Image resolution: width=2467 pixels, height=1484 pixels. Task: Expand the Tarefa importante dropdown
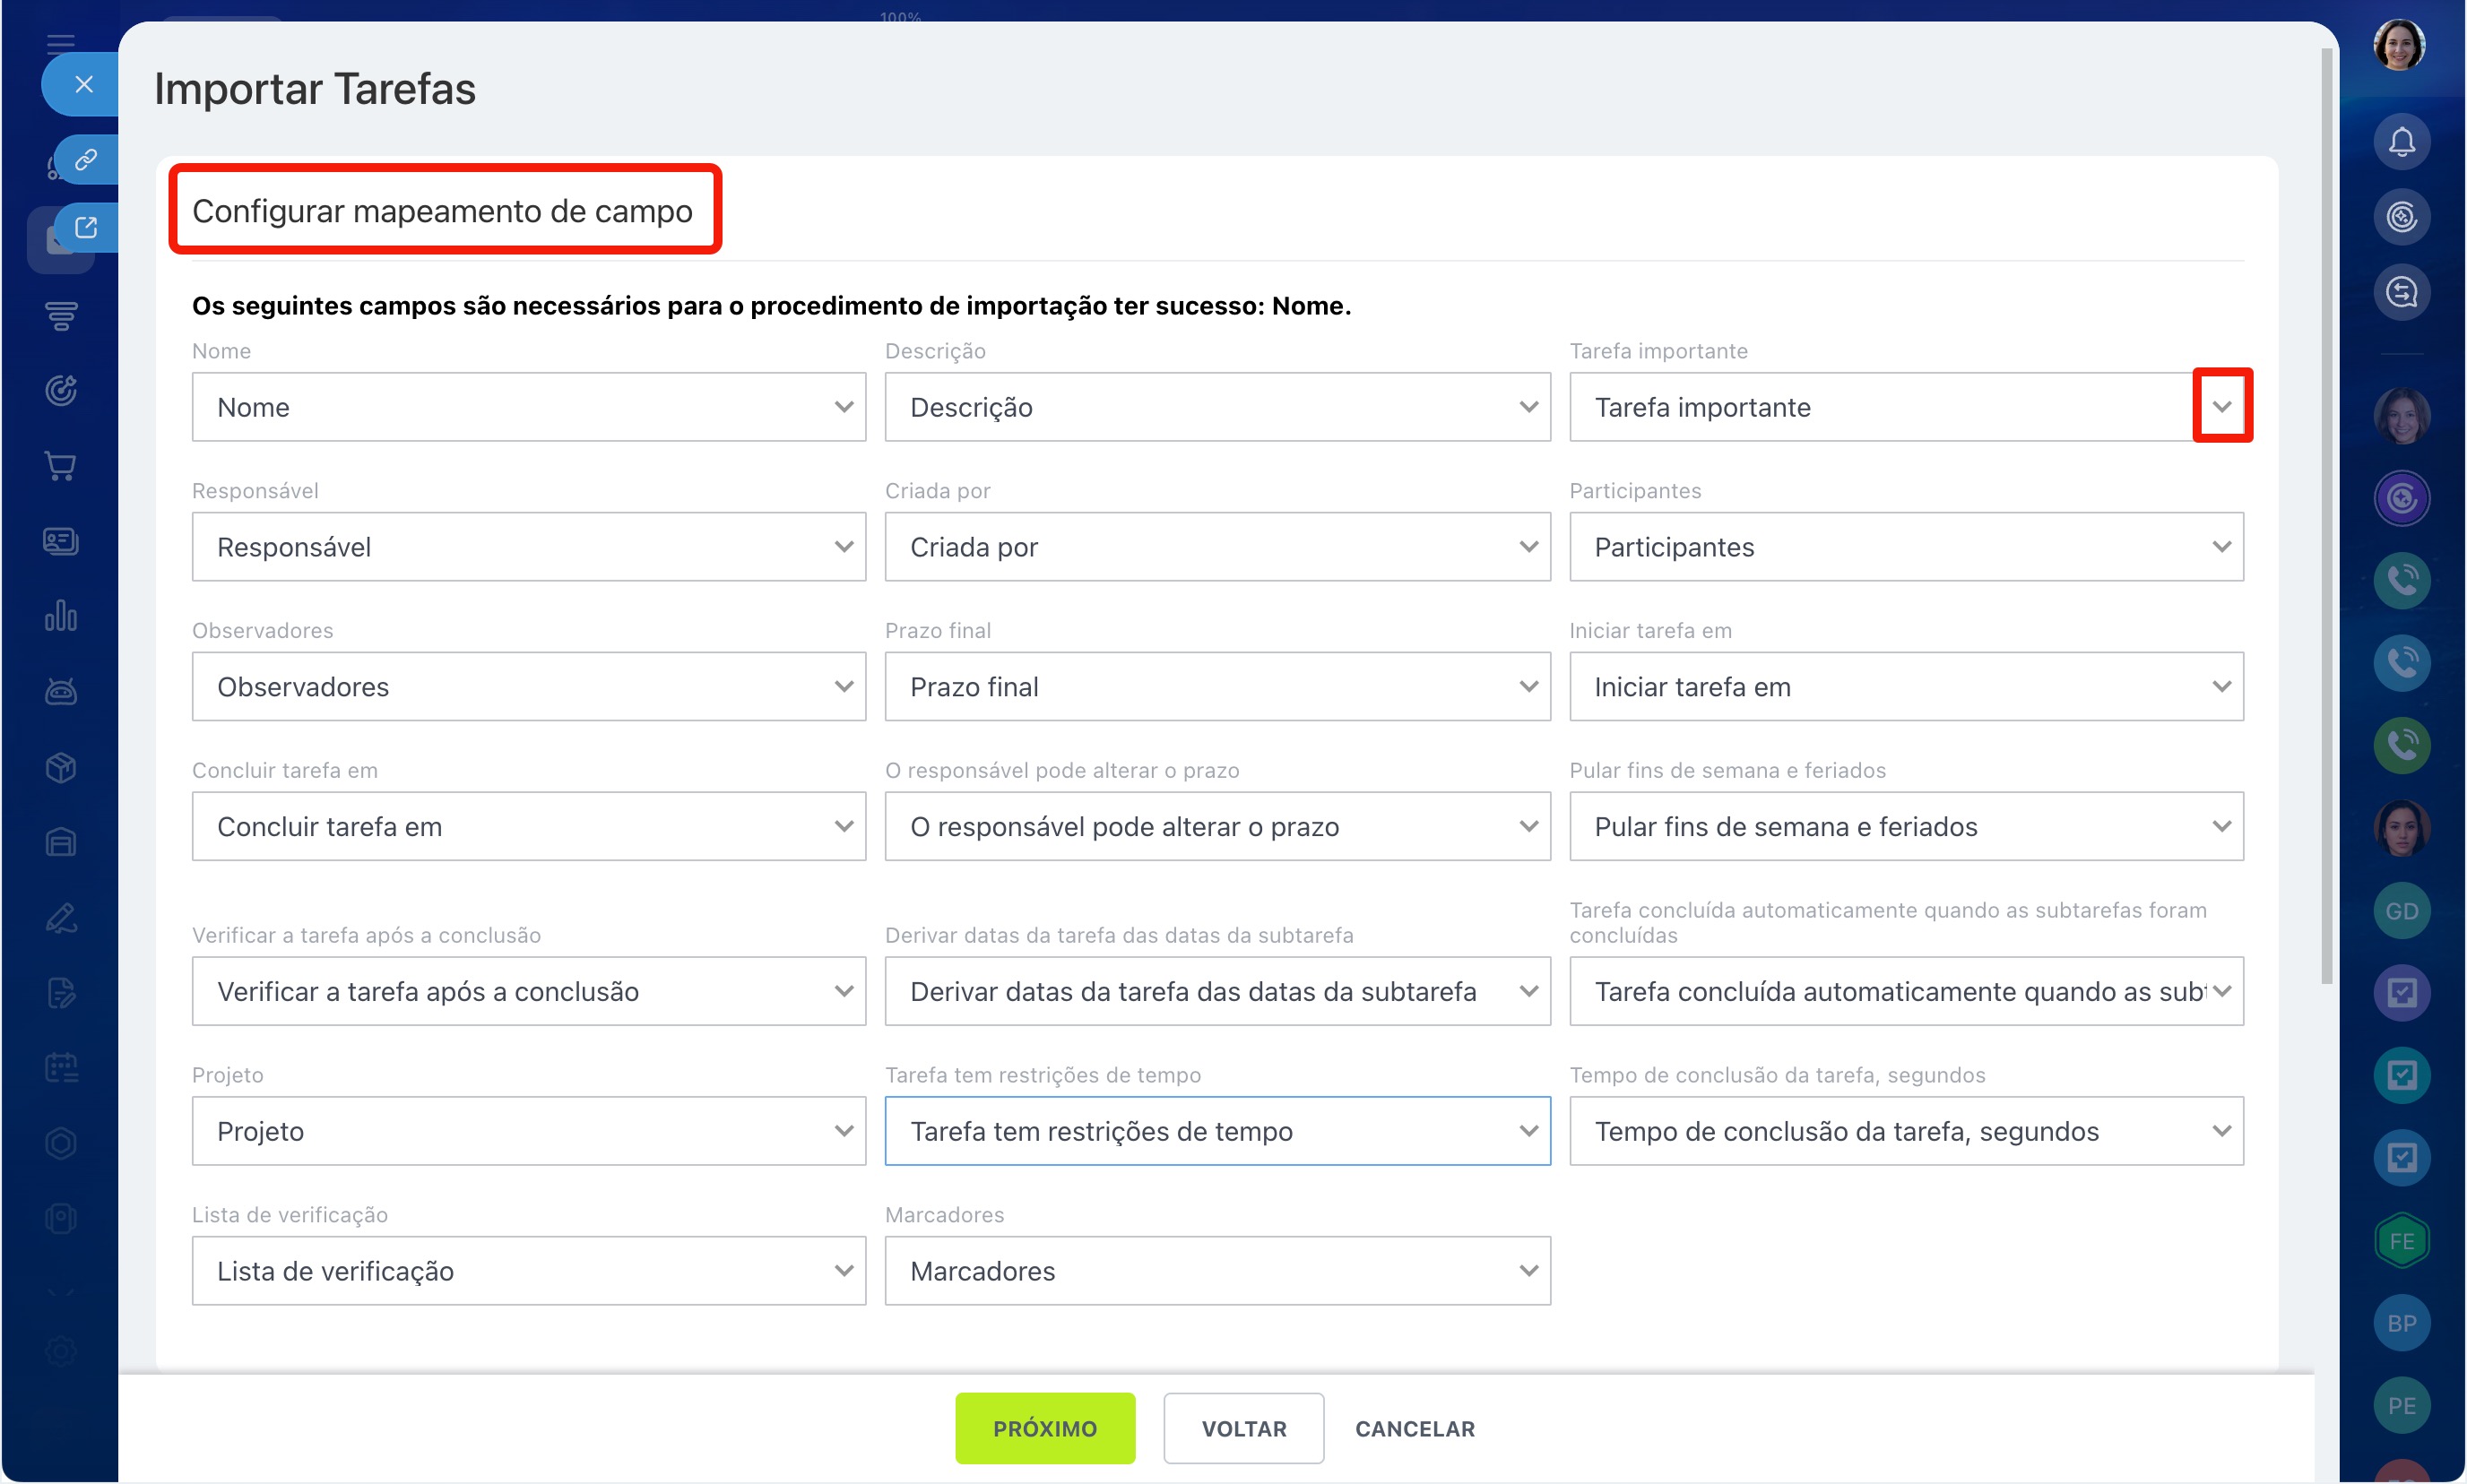[x=2220, y=406]
